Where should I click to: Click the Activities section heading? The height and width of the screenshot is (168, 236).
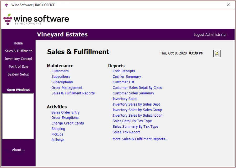tap(57, 107)
